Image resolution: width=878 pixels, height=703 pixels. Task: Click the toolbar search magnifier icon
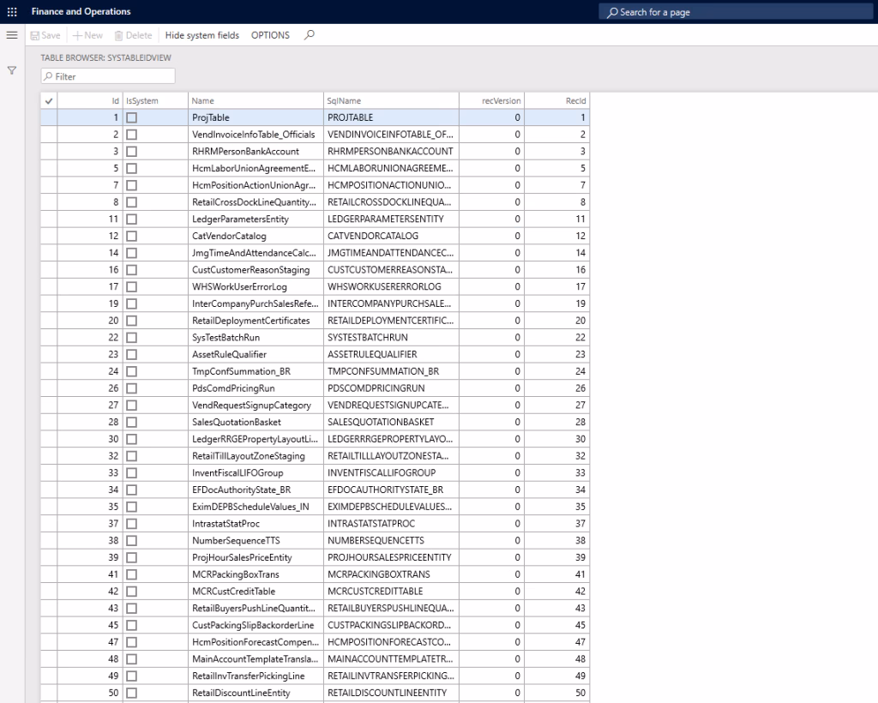pos(308,35)
